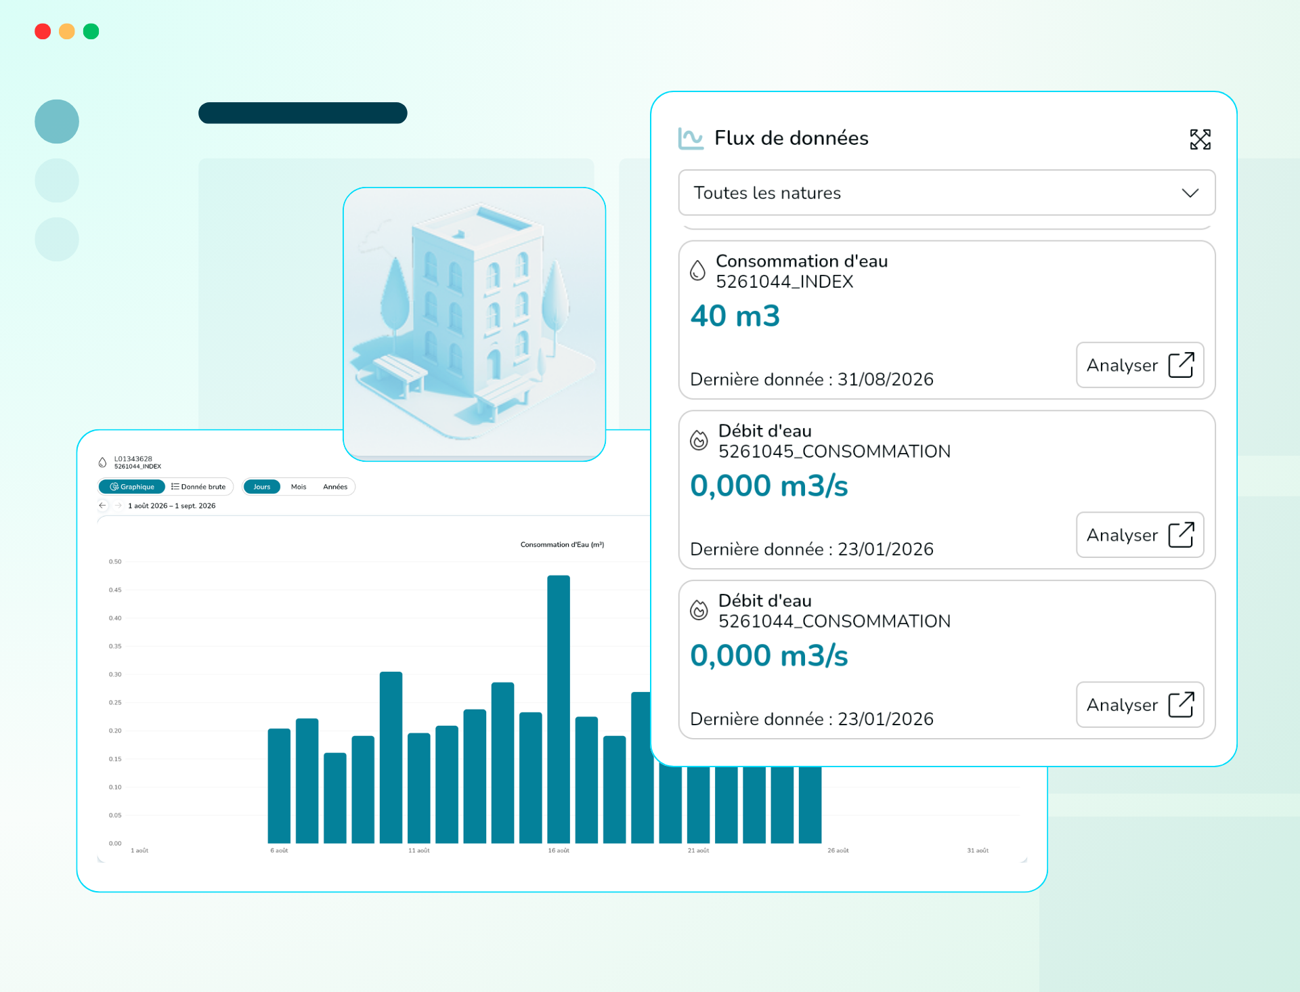The height and width of the screenshot is (992, 1300).
Task: Click the chart title Consommation d'Eau (m³)
Action: tap(562, 544)
